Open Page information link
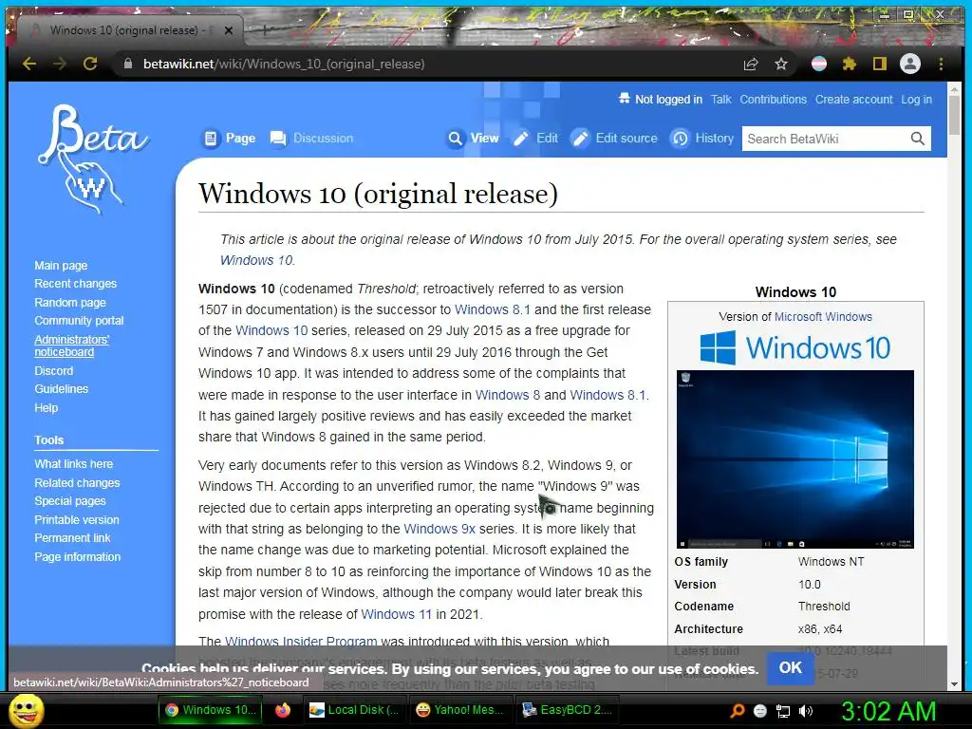Screen dimensions: 972x729 pos(78,556)
